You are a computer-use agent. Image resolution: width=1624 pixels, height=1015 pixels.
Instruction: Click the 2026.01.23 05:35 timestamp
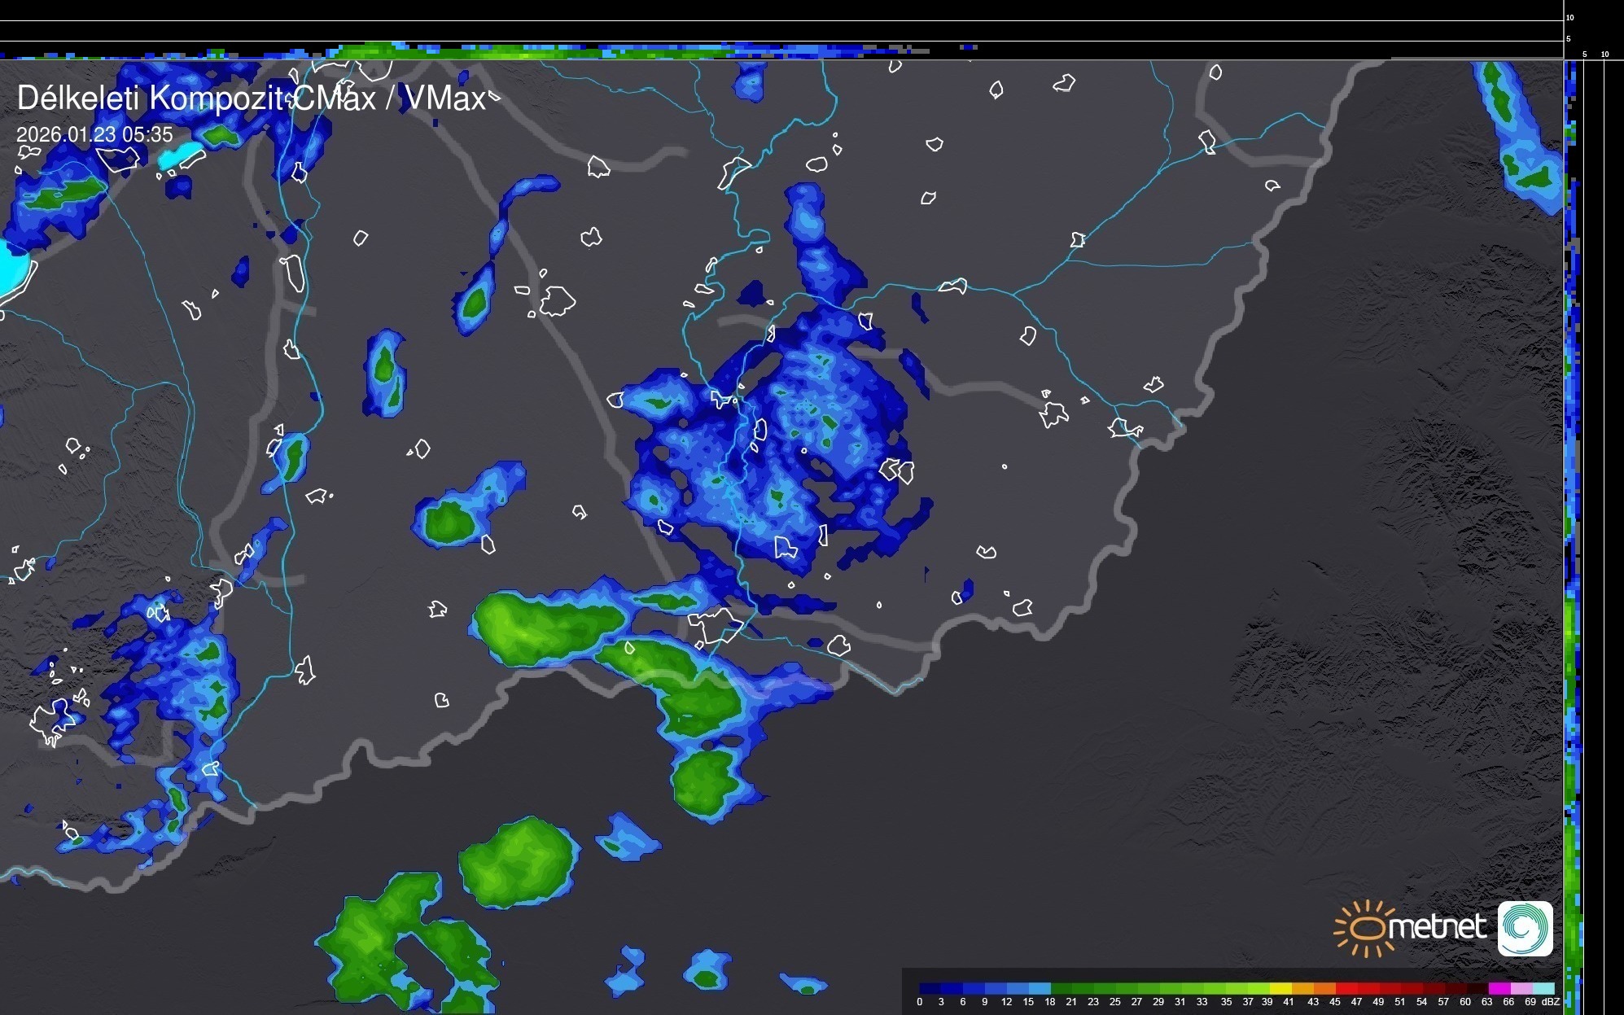pyautogui.click(x=94, y=134)
